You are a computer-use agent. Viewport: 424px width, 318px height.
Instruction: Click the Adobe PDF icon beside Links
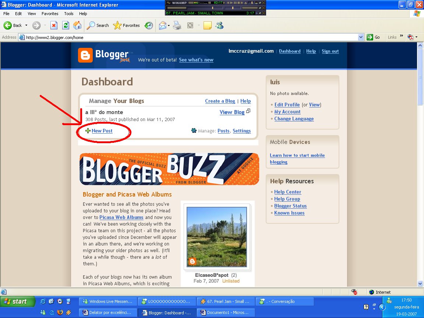[x=410, y=37]
